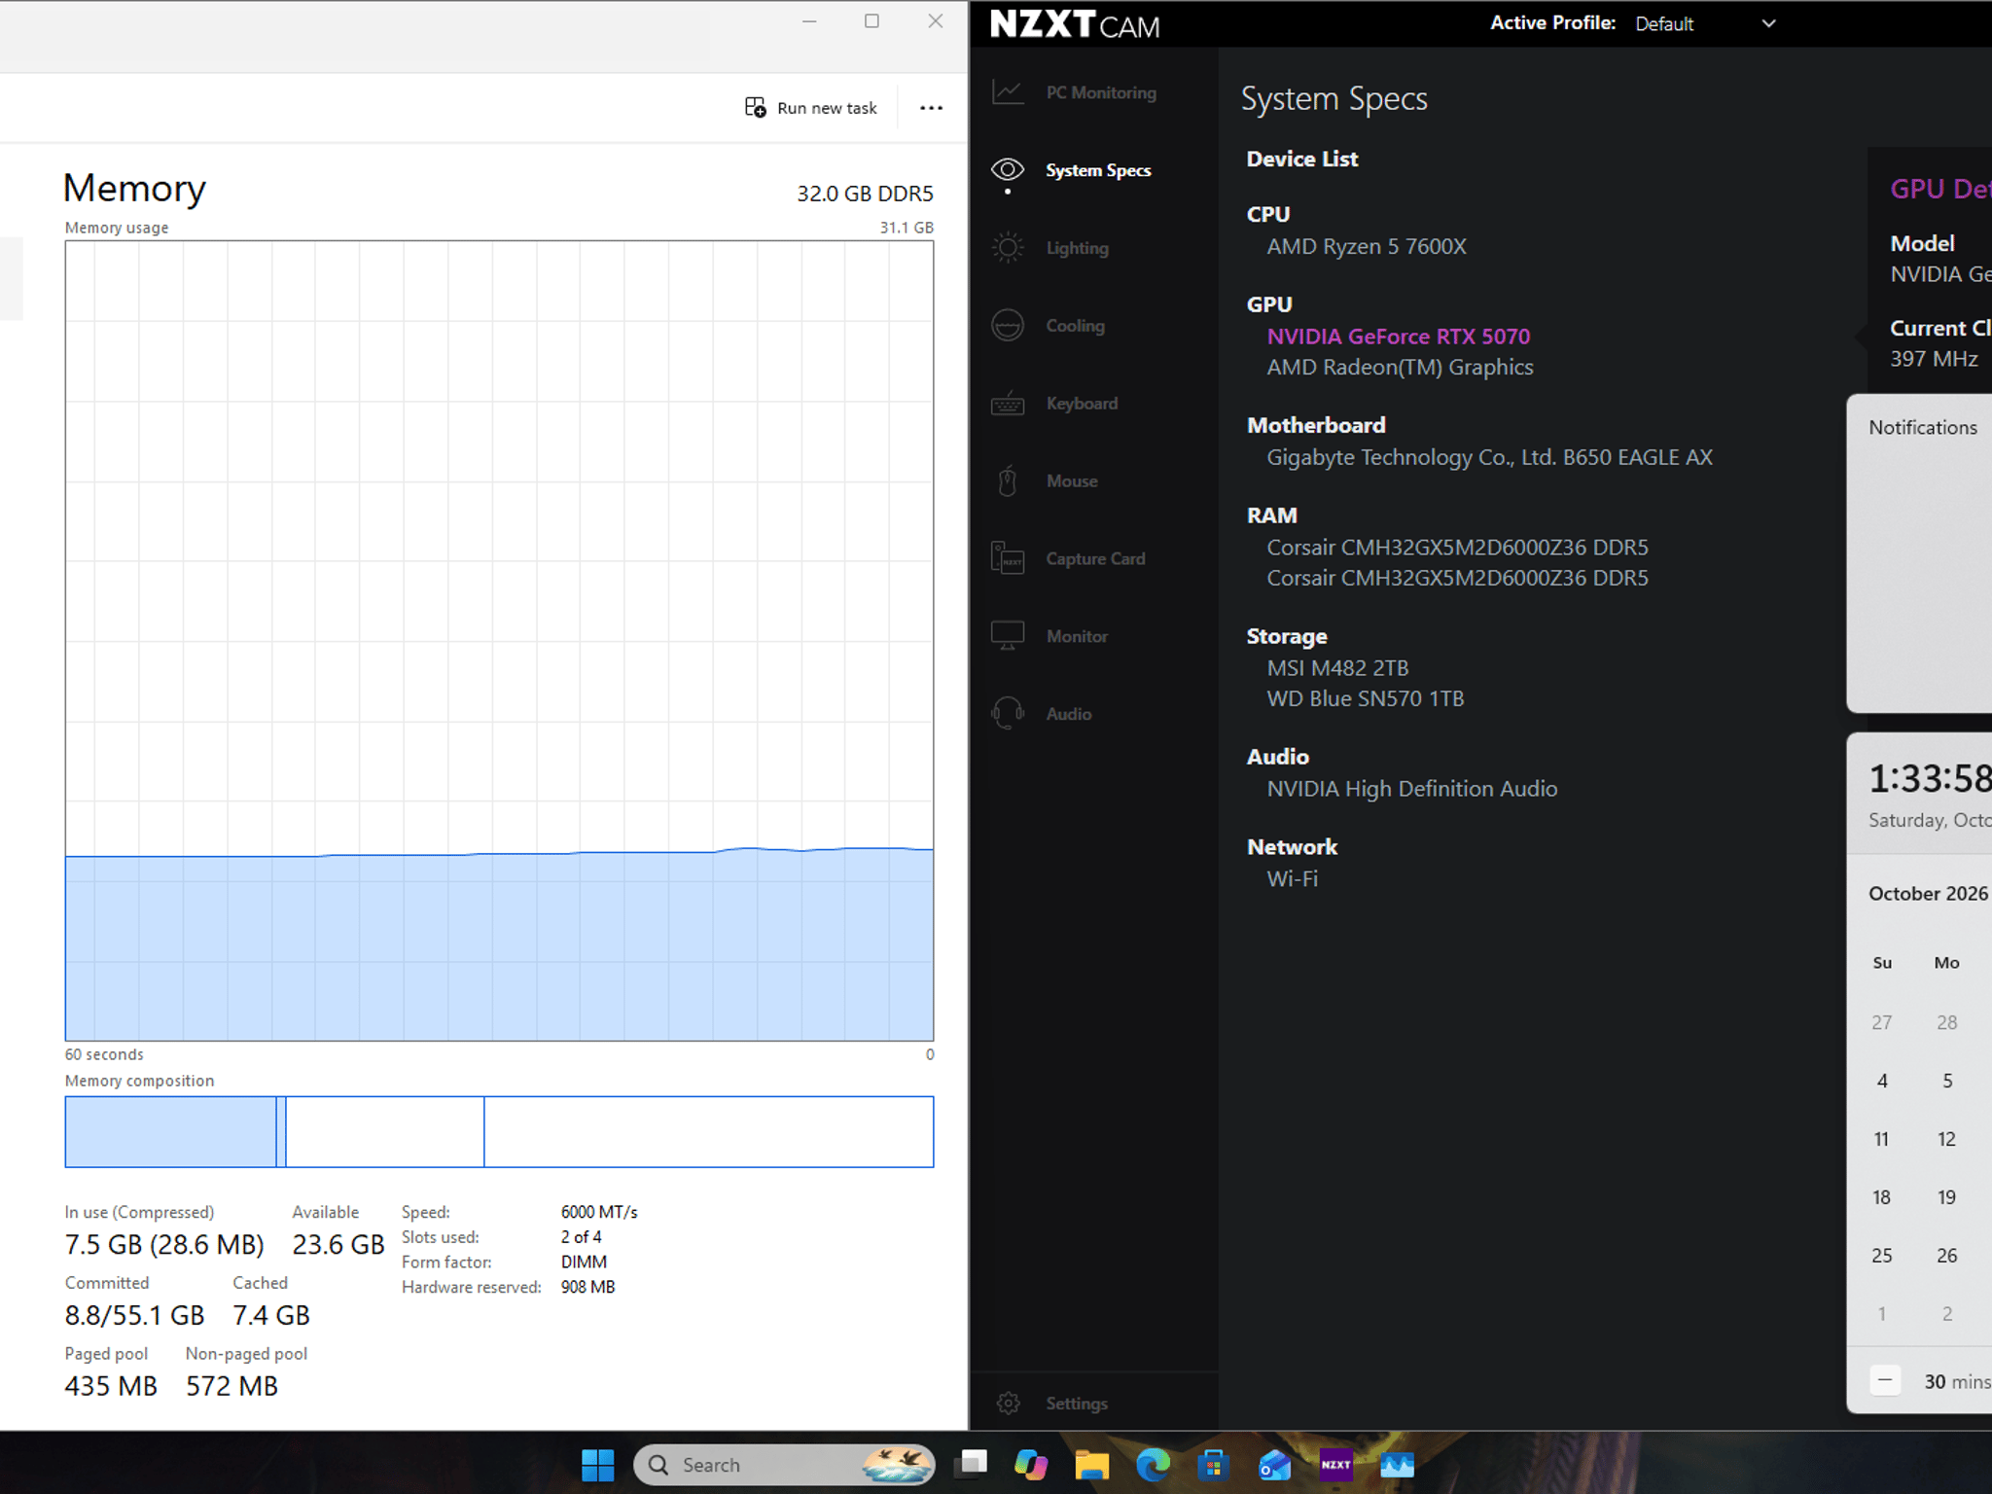Screen dimensions: 1992x1494
Task: Open the NZXT CAM taskbar icon
Action: (1336, 1465)
